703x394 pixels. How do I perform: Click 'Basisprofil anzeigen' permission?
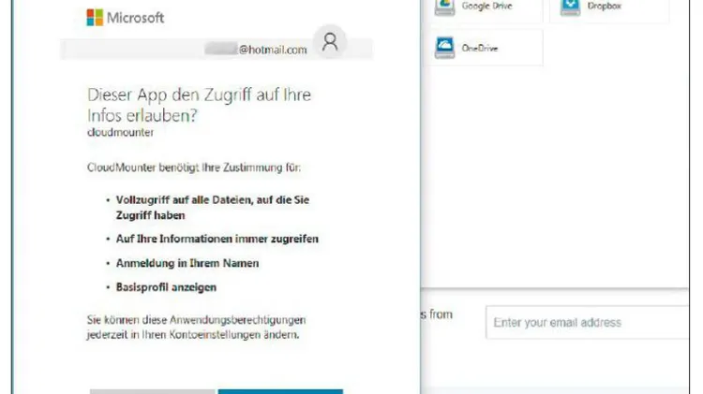point(166,287)
